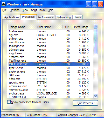Click the 27.912 K memory value
The width and height of the screenshot is (105, 119).
click(x=83, y=72)
